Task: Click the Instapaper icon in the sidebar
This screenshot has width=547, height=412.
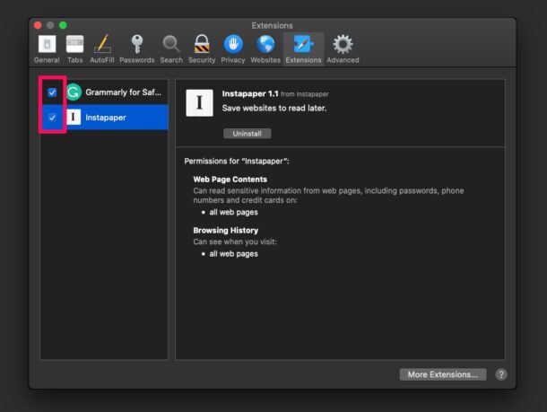Action: (x=74, y=117)
